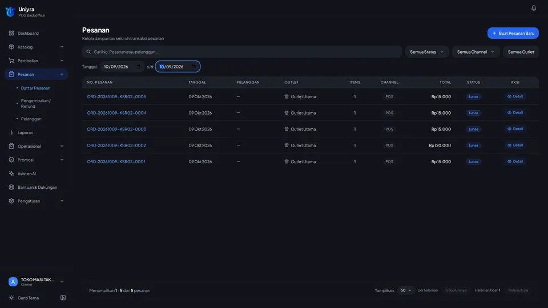The height and width of the screenshot is (308, 548).
Task: View Detail of order KSR02-0003
Action: [515, 129]
